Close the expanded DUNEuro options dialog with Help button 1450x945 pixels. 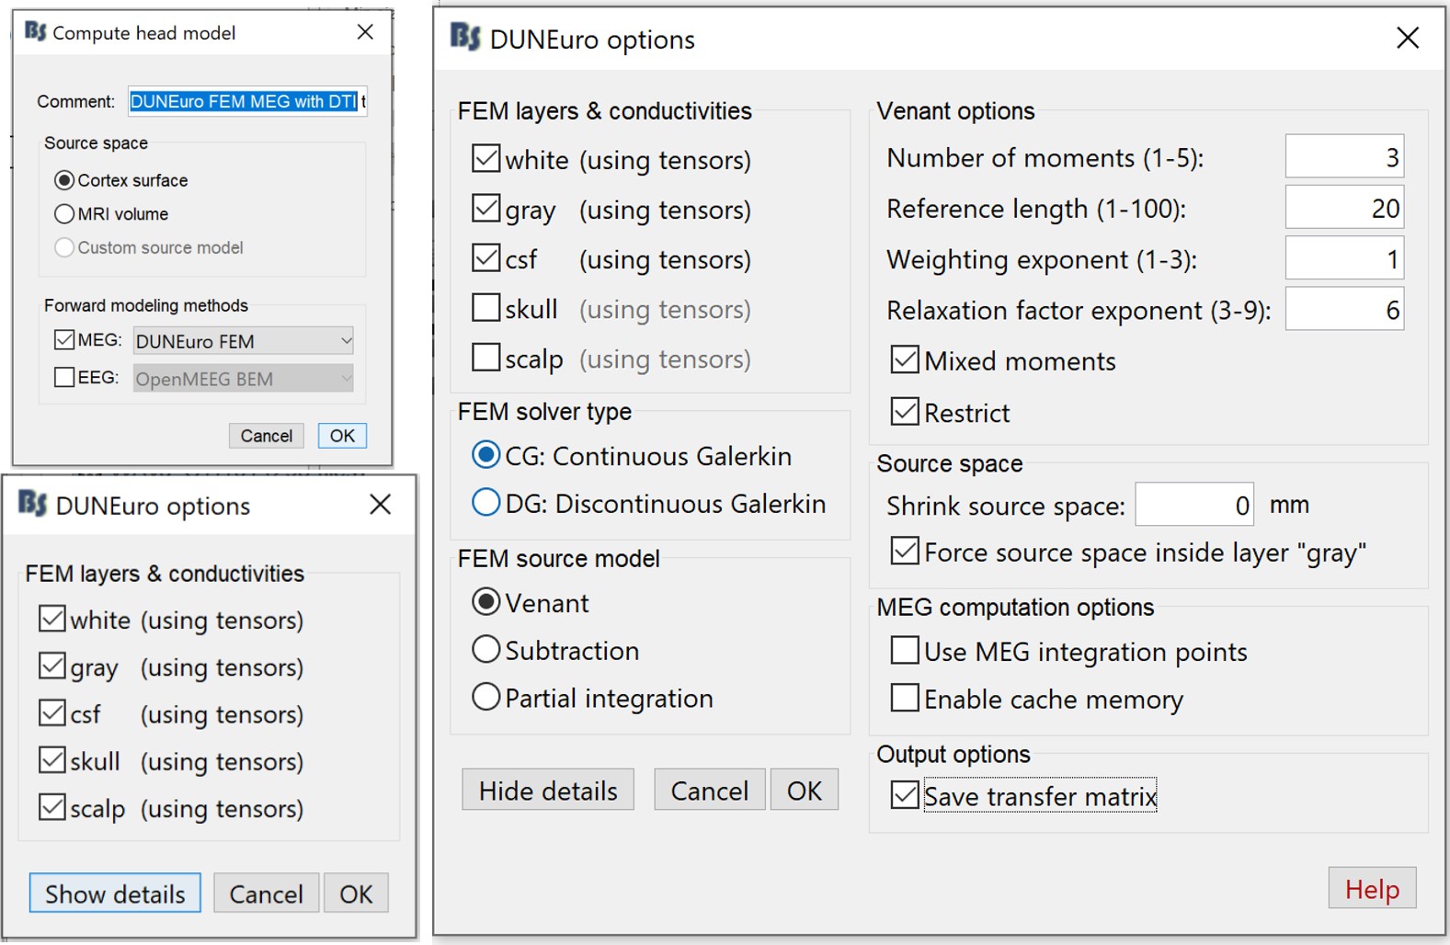tap(1407, 39)
